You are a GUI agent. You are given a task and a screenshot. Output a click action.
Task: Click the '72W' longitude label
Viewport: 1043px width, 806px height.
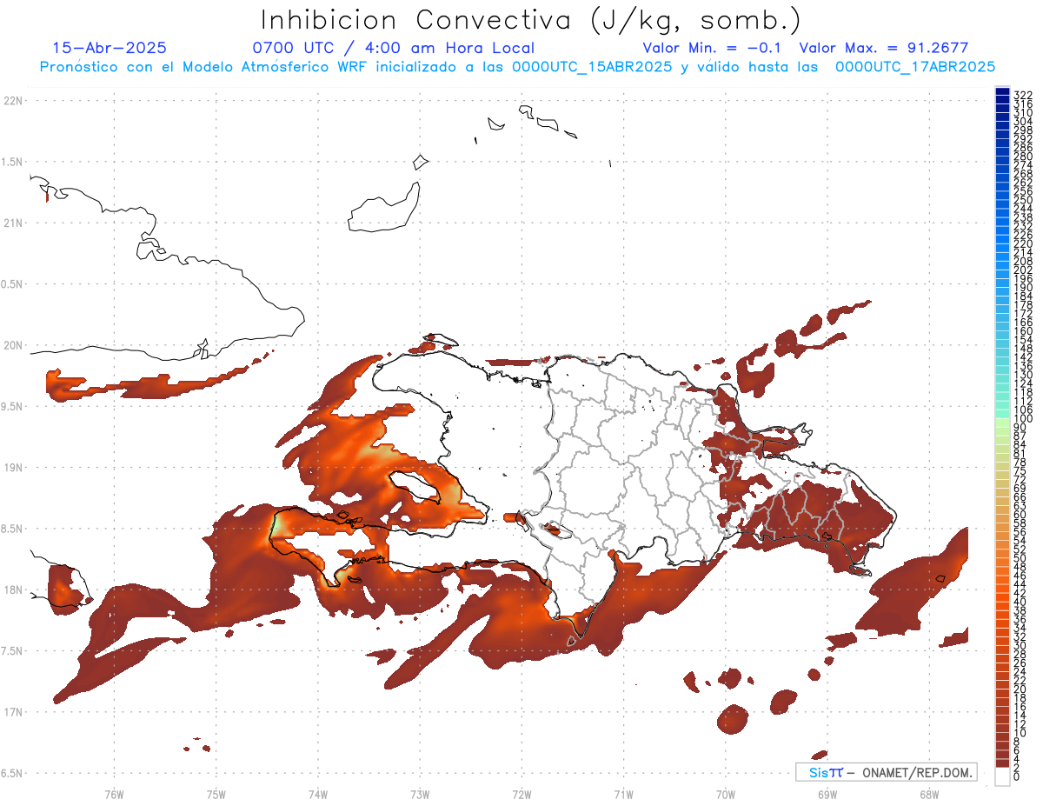521,794
